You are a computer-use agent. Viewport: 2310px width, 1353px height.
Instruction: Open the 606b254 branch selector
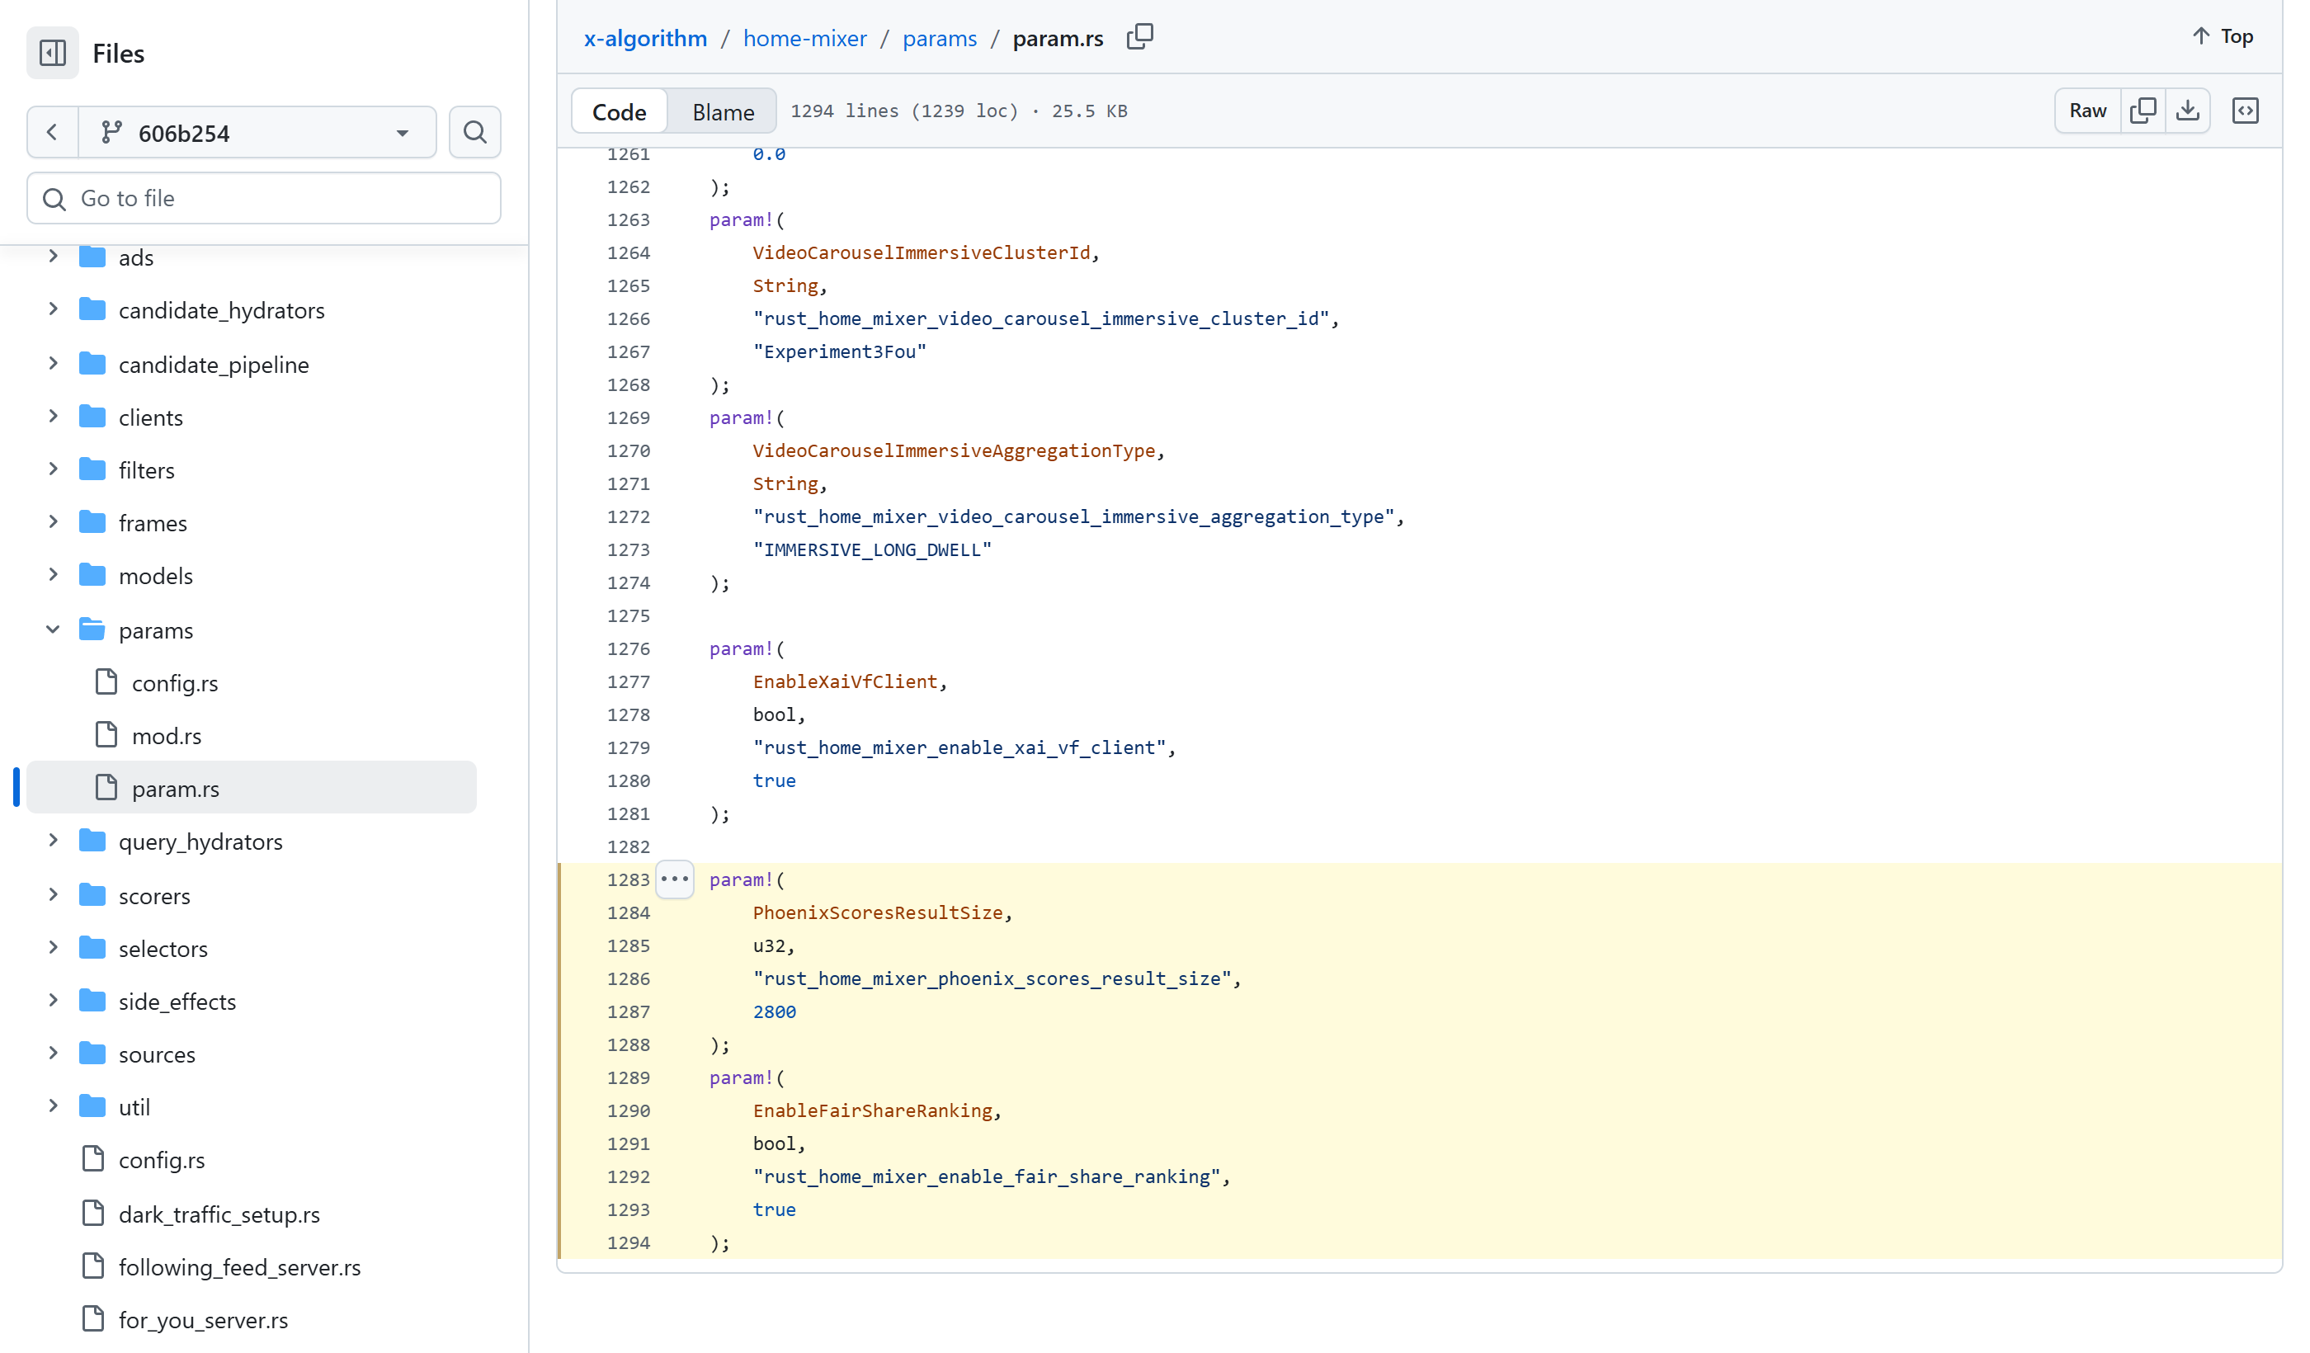[257, 133]
